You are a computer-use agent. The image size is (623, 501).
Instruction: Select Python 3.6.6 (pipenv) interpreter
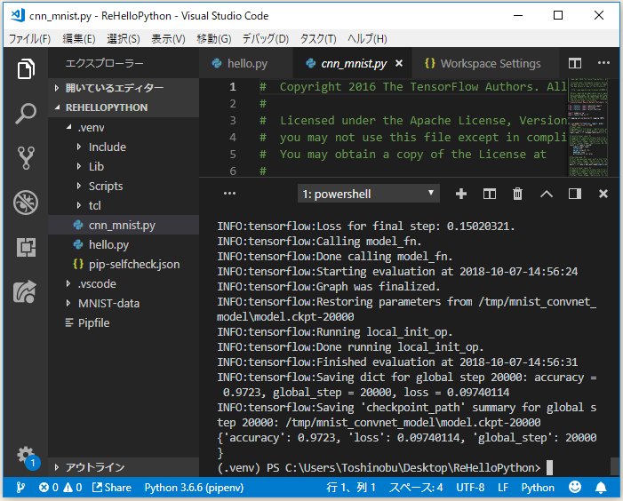[x=194, y=488]
